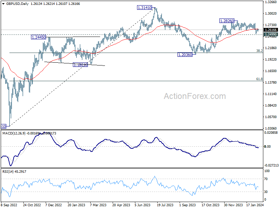The width and height of the screenshot is (279, 209).
Task: Click the 1.32660 price axis value
Action: pyautogui.click(x=271, y=2)
